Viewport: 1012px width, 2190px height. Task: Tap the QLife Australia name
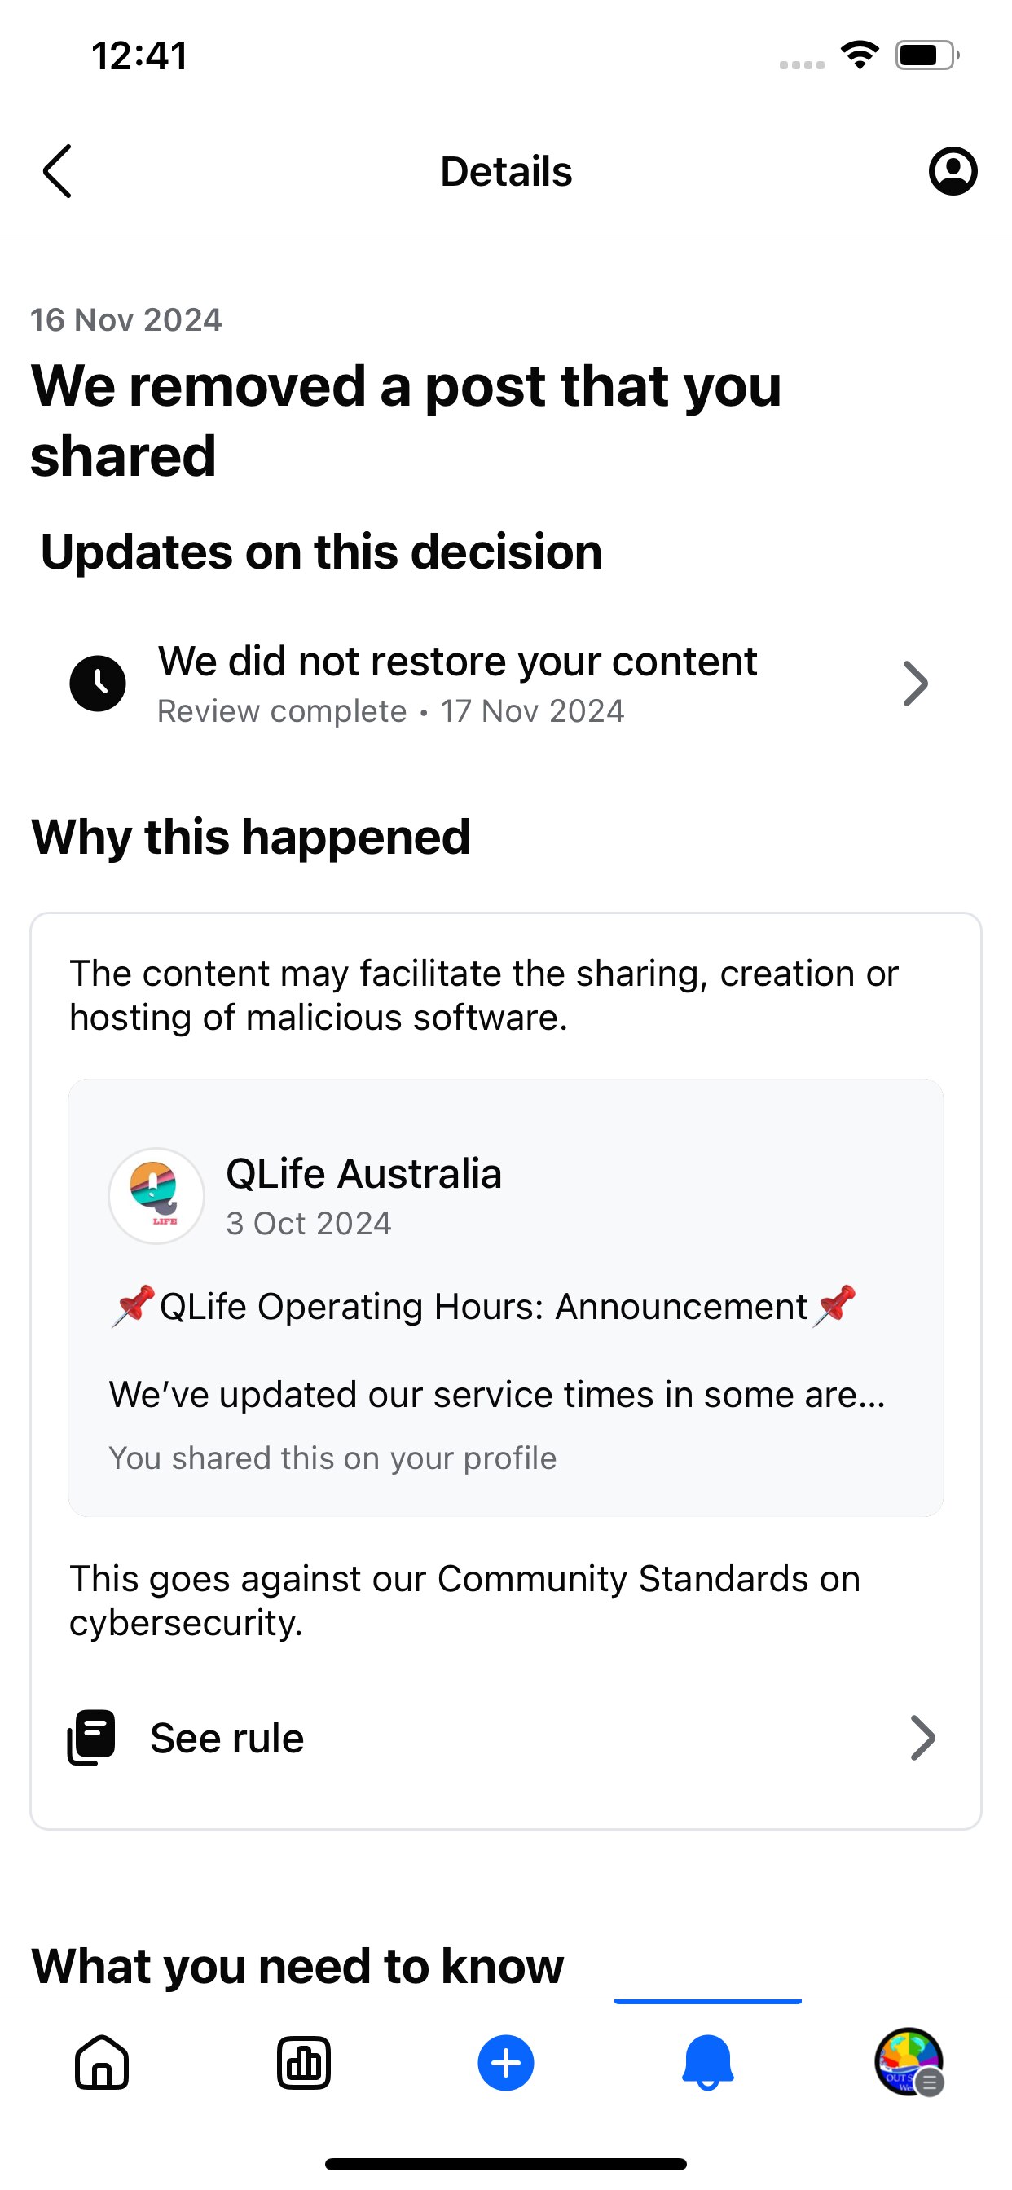click(x=364, y=1172)
